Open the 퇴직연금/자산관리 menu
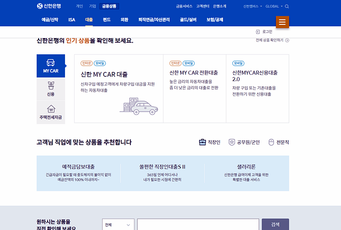 pos(154,20)
